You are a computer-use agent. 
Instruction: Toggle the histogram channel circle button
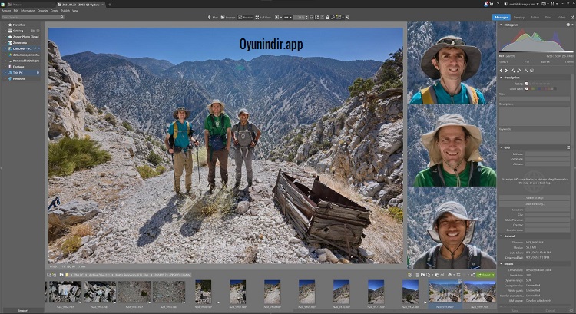tap(568, 25)
